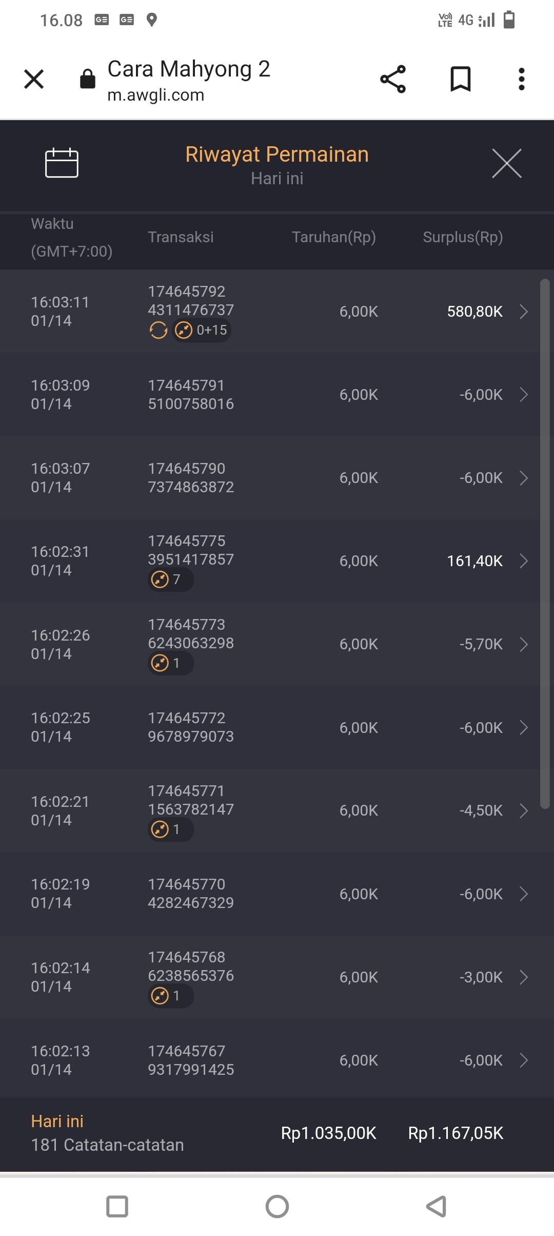Close the Riwayat Permainan panel
Viewport: 554px width, 1236px height.
pos(506,163)
